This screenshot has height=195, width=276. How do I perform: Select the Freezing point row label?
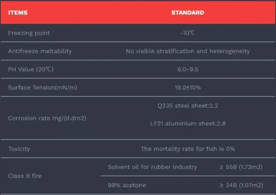click(x=29, y=33)
